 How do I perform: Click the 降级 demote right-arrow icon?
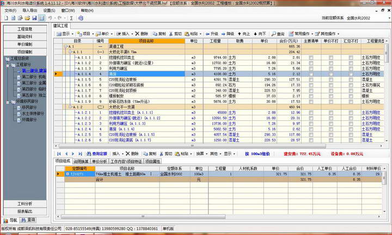pos(223,34)
